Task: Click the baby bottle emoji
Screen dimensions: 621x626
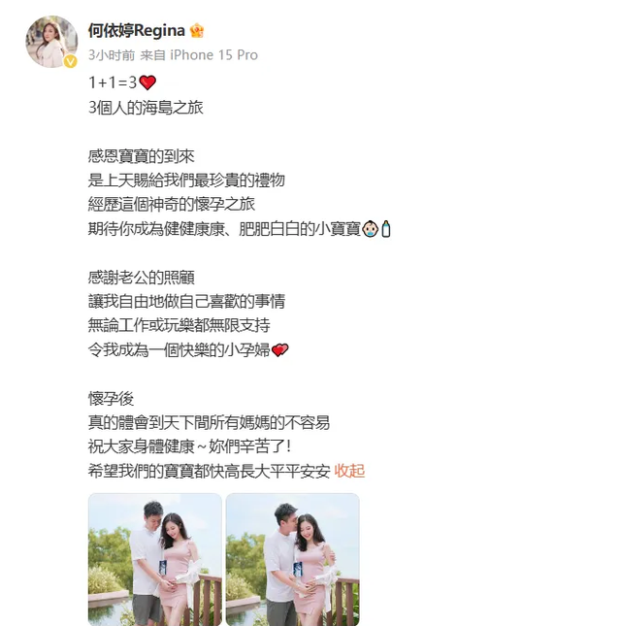Action: (x=386, y=229)
